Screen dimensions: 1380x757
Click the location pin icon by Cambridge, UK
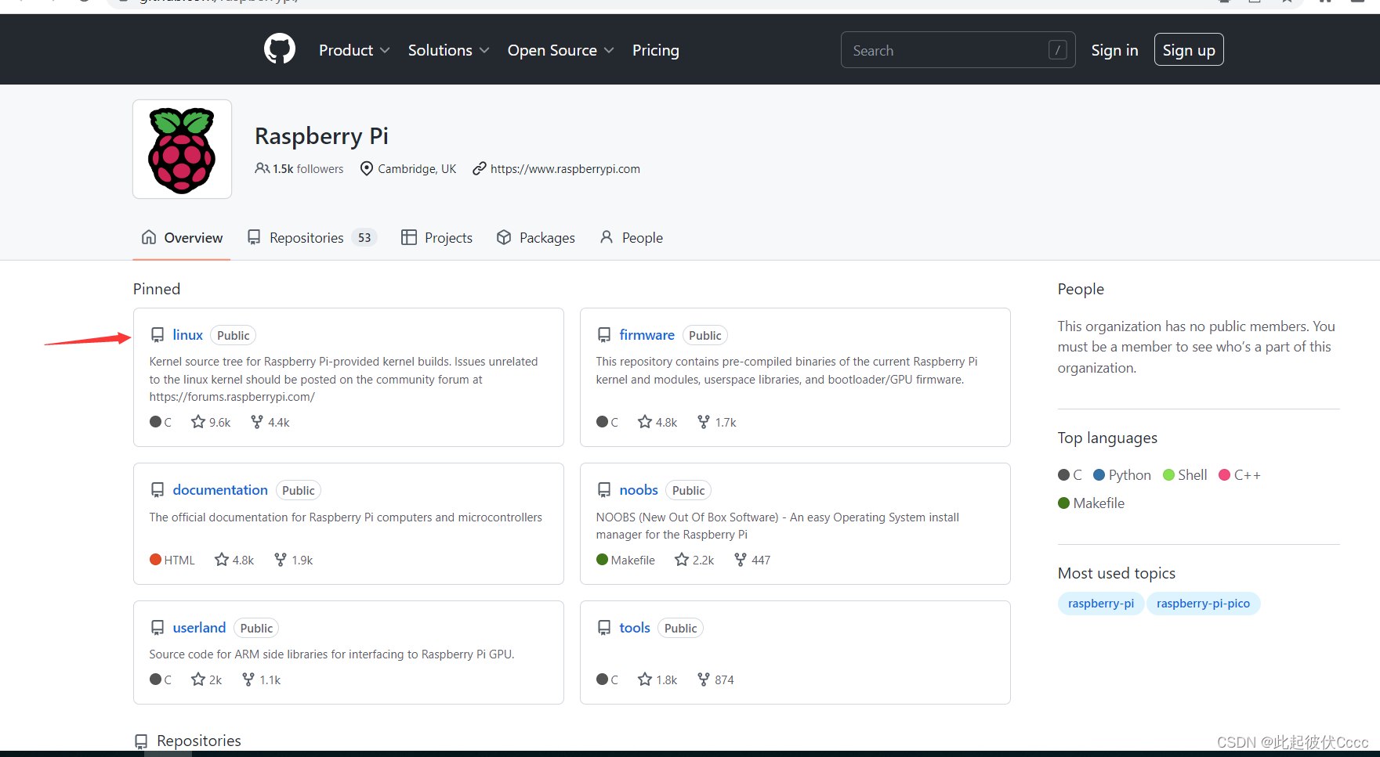point(366,168)
